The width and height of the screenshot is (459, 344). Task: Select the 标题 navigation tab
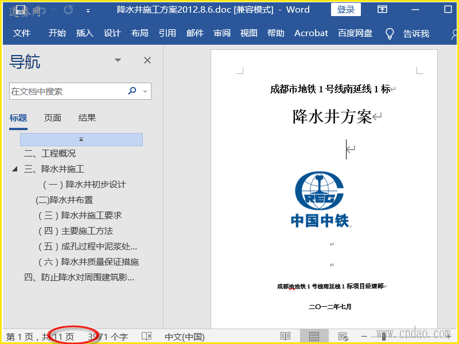pos(18,118)
